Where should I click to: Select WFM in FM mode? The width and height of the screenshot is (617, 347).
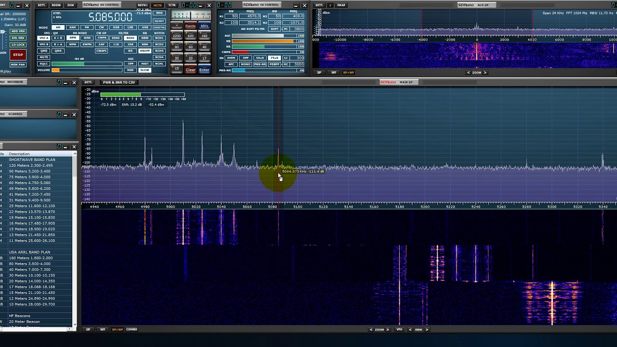point(73,44)
